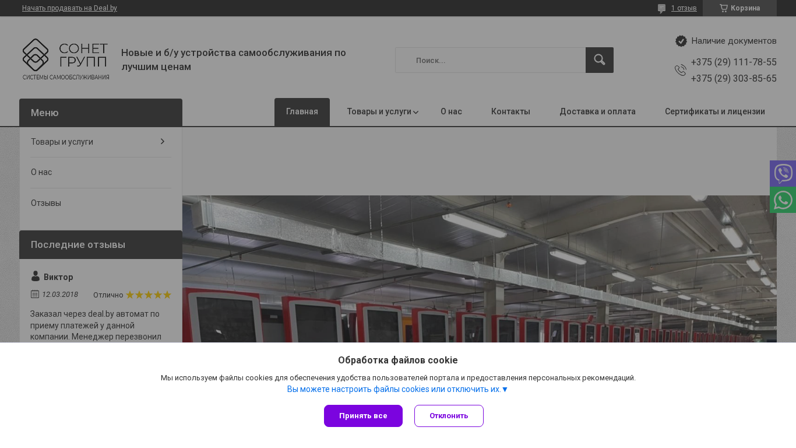
Task: Click the kiosk hall banner image
Action: coord(480,269)
